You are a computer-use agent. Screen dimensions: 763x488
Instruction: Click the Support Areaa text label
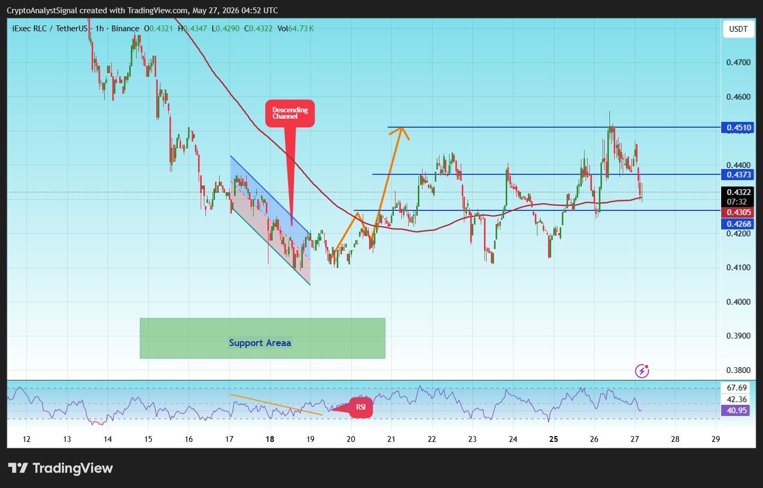pos(260,343)
